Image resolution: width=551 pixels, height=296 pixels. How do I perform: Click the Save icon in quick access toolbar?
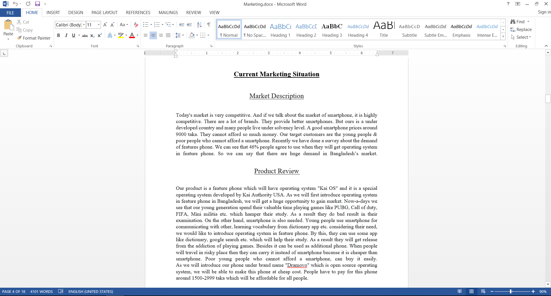[38, 4]
